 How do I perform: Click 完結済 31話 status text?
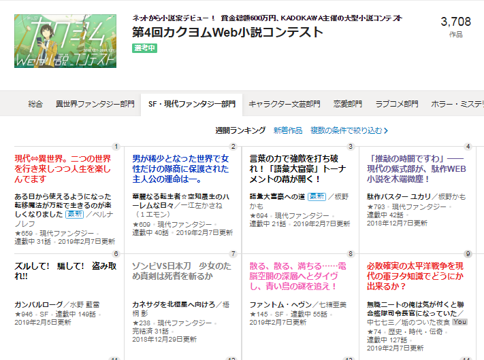pyautogui.click(x=150, y=331)
